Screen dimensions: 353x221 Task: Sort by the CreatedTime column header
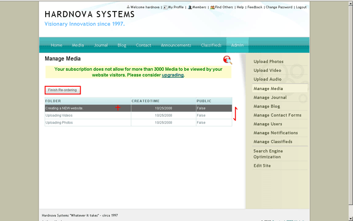point(145,101)
